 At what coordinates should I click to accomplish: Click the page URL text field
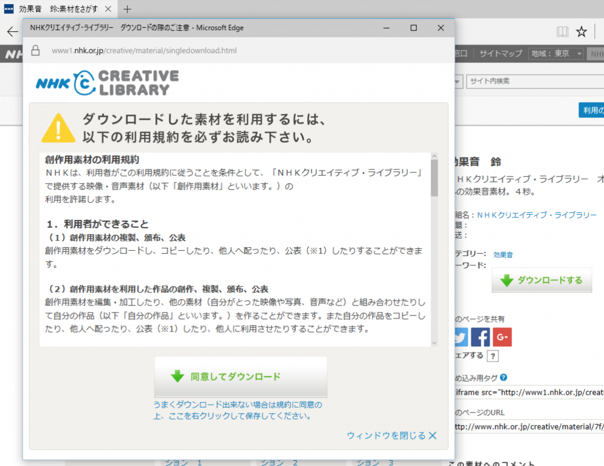[529, 426]
